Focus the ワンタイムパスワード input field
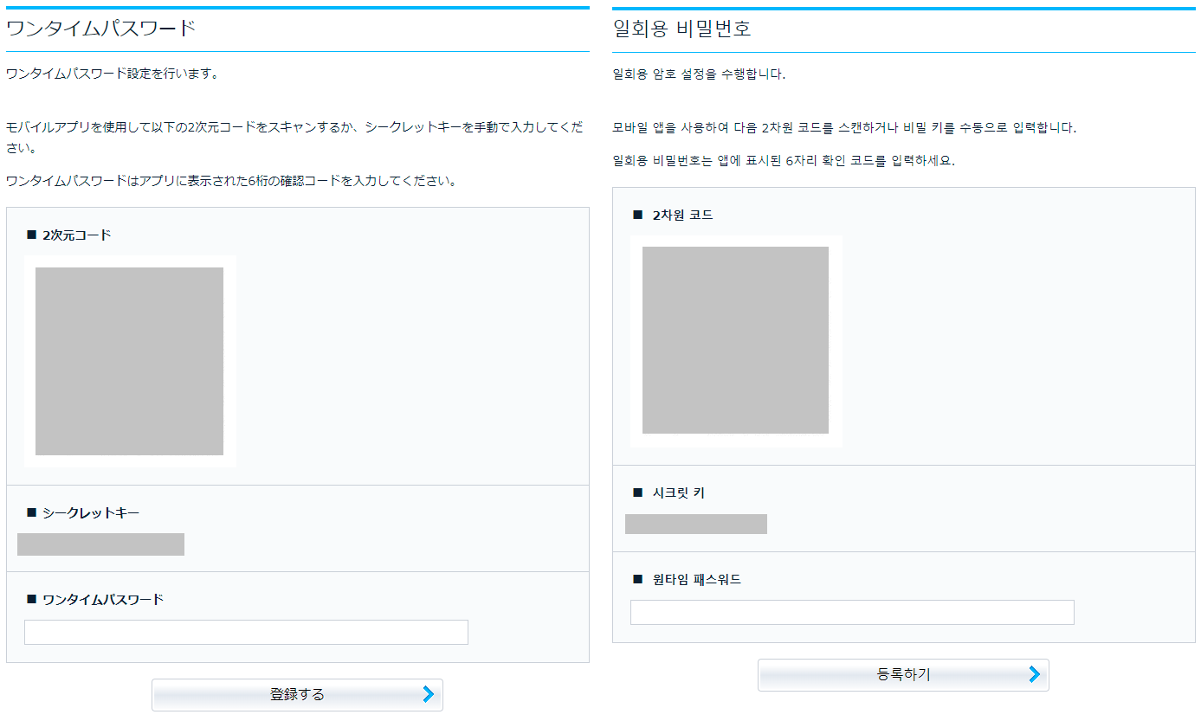Viewport: 1201px width, 721px height. [x=246, y=632]
